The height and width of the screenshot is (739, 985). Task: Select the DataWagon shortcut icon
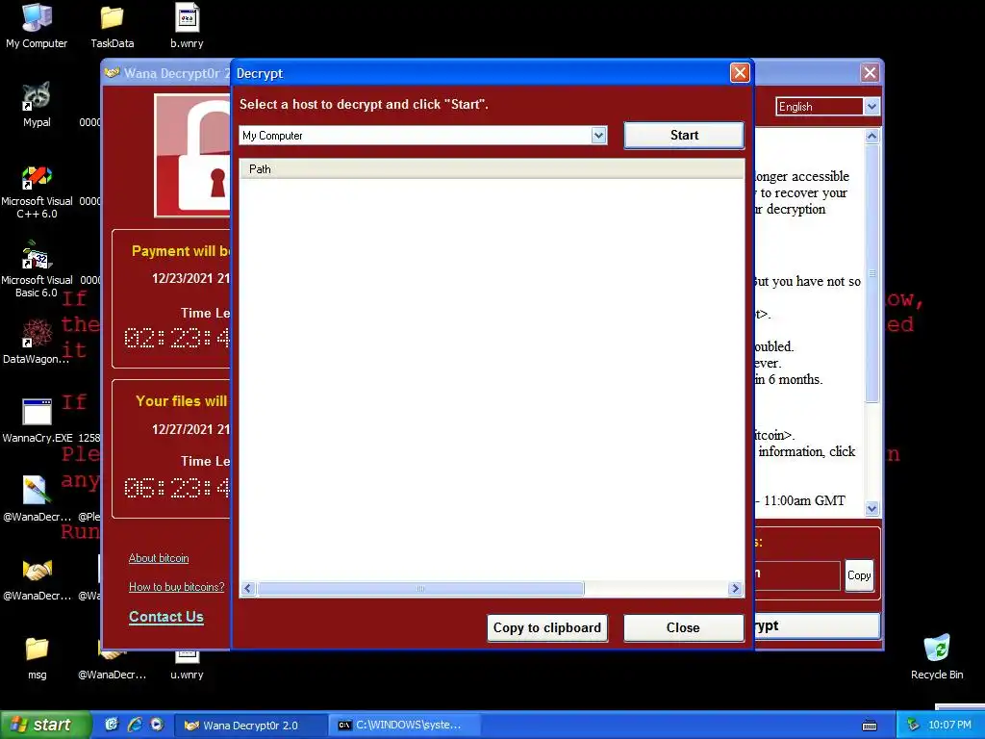(37, 342)
